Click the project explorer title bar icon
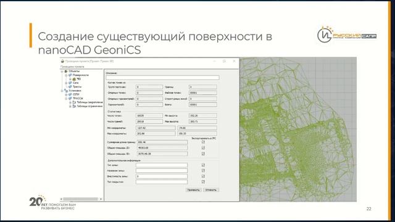The width and height of the screenshot is (395, 222). click(x=62, y=61)
